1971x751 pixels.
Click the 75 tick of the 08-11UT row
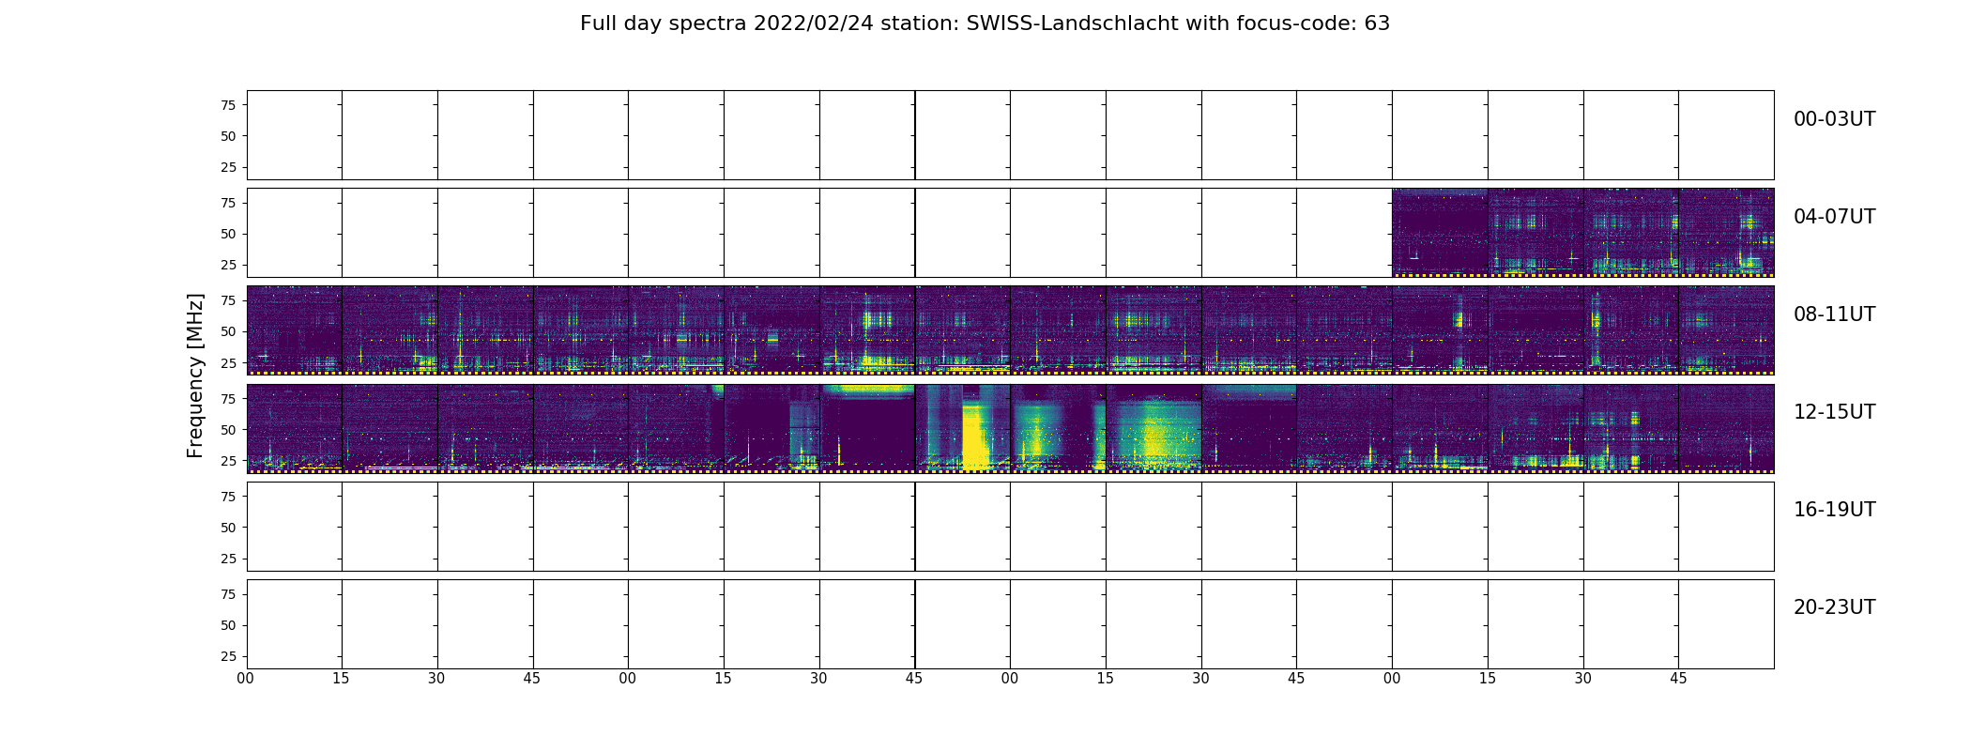228,300
